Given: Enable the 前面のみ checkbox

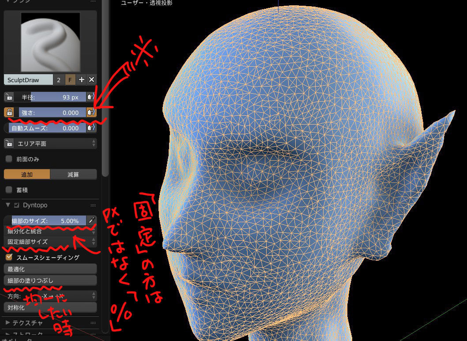Looking at the screenshot, I should click(9, 159).
